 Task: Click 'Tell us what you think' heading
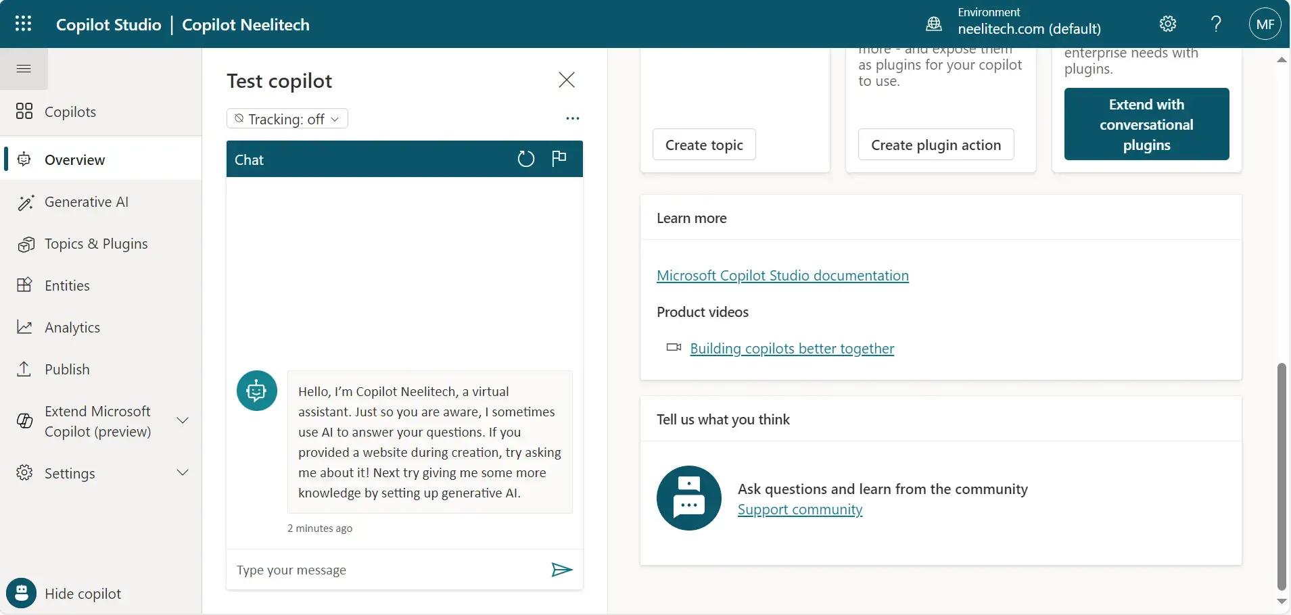723,419
